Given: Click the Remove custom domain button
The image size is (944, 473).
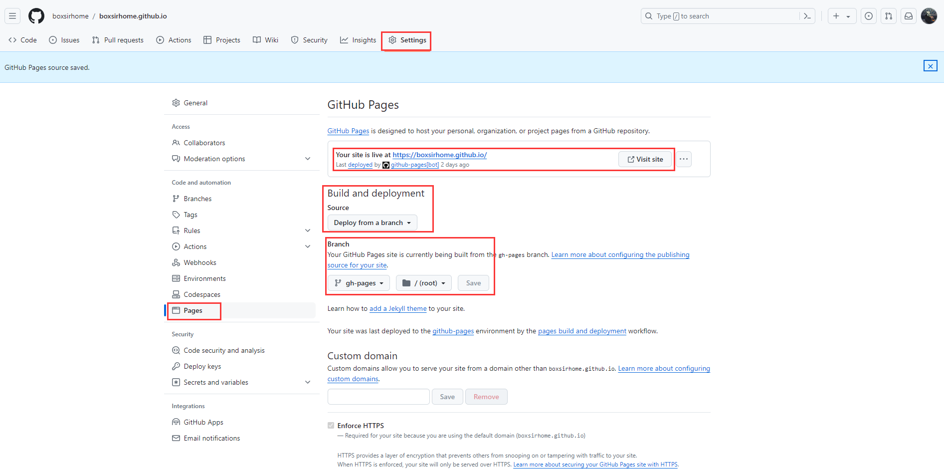Looking at the screenshot, I should click(486, 397).
